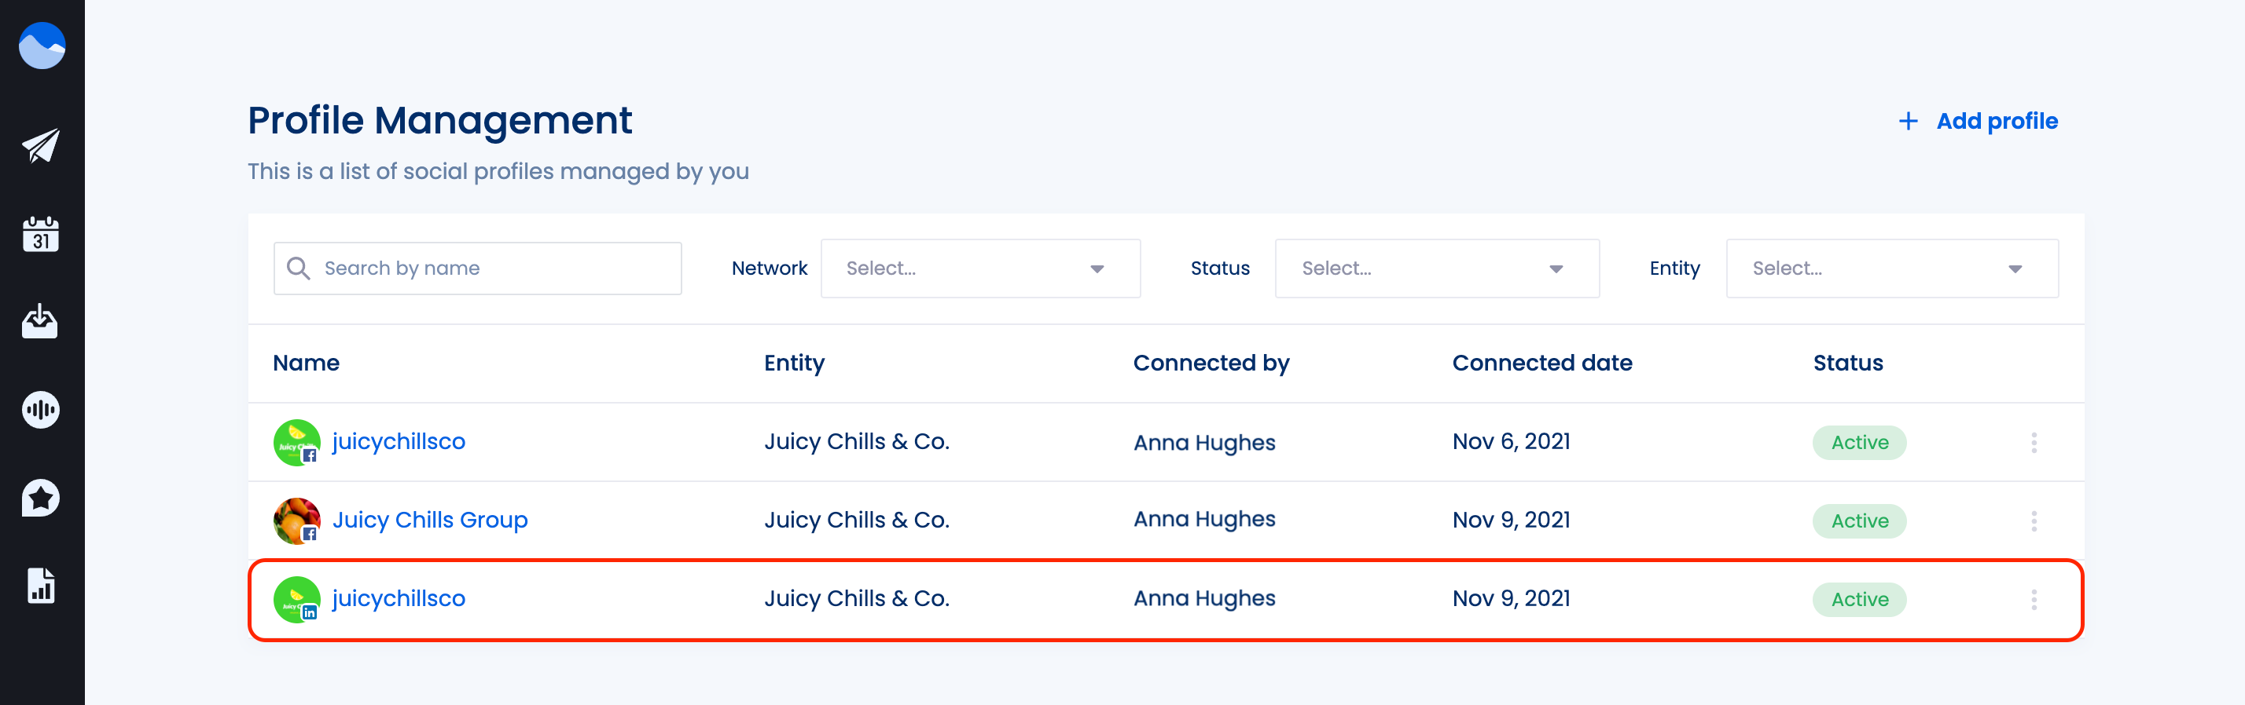Open options menu for Facebook juicychillsco row

(x=2034, y=442)
